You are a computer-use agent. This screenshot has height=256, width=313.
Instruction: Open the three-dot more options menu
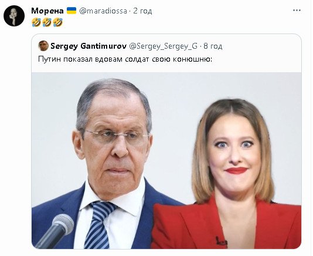pyautogui.click(x=297, y=11)
